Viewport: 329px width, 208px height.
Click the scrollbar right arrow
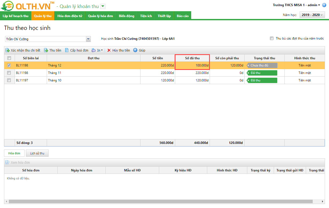323,202
